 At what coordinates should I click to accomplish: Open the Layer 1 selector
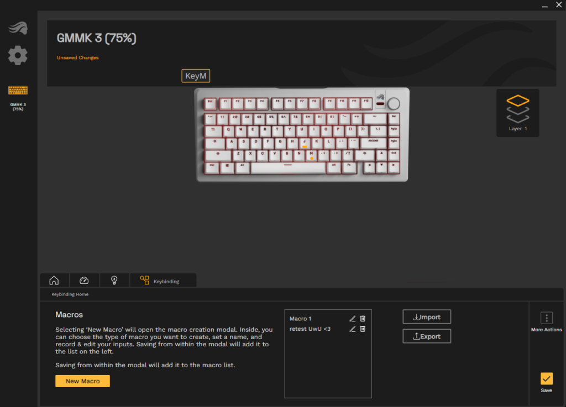pos(517,113)
